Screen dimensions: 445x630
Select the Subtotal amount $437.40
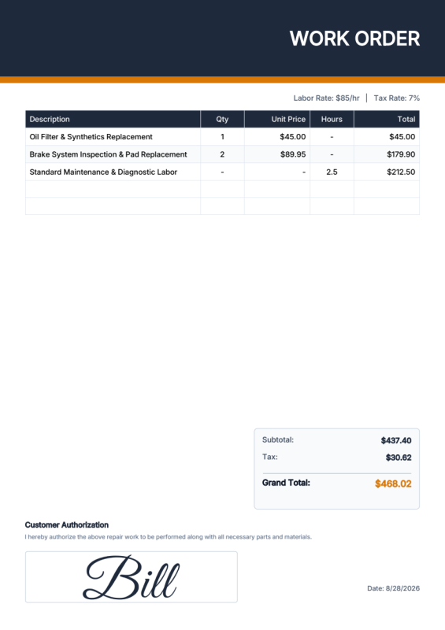[x=396, y=441]
